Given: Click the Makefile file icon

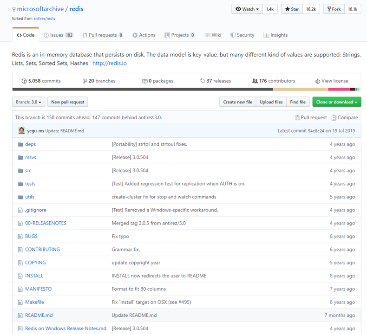Looking at the screenshot, I should click(20, 302).
